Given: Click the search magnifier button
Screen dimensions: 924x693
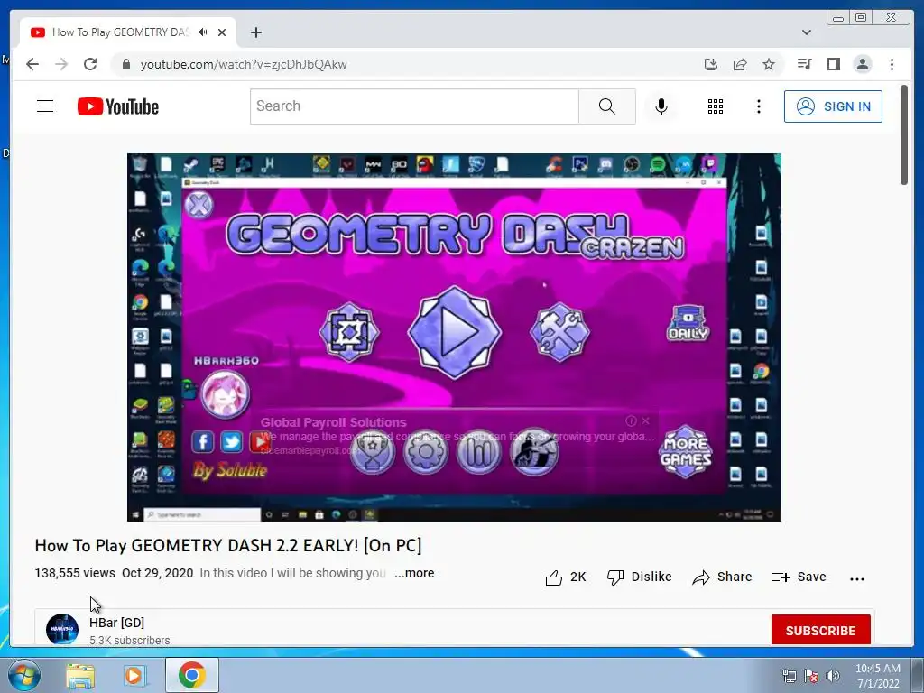Looking at the screenshot, I should pyautogui.click(x=607, y=106).
